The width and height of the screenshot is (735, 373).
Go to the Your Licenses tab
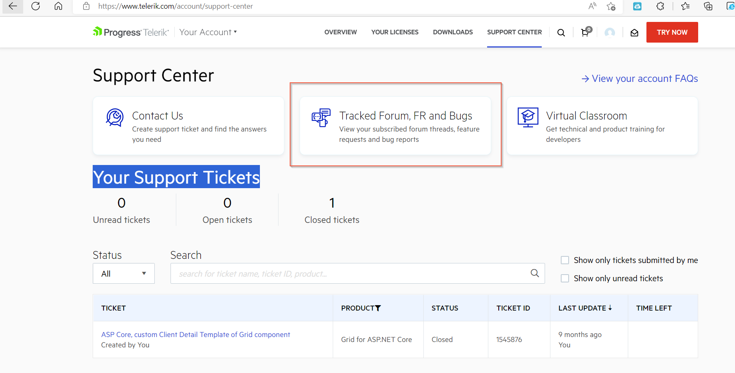[395, 32]
